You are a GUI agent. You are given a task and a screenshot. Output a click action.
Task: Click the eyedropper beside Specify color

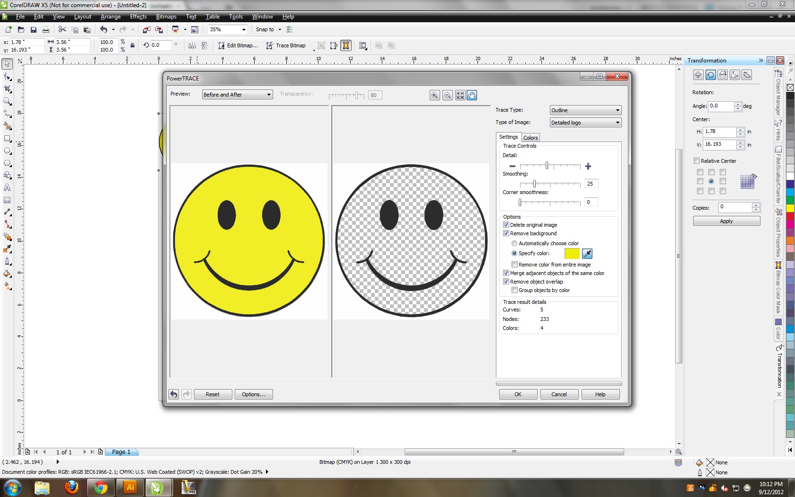pos(587,254)
